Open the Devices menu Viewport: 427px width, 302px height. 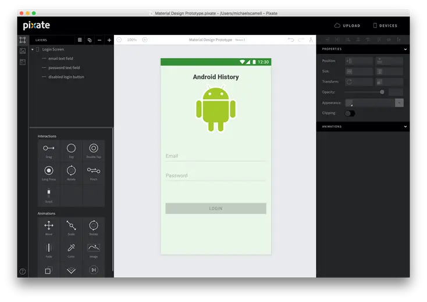pyautogui.click(x=385, y=26)
